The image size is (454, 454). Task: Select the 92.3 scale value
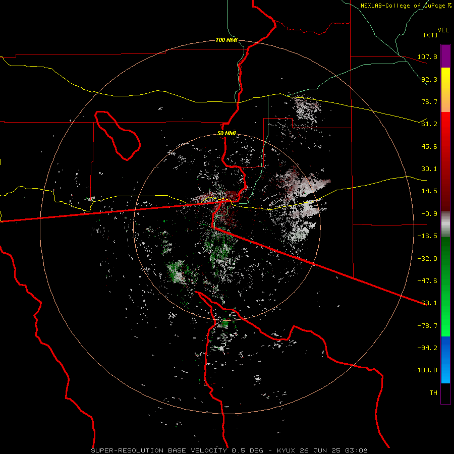pyautogui.click(x=429, y=79)
